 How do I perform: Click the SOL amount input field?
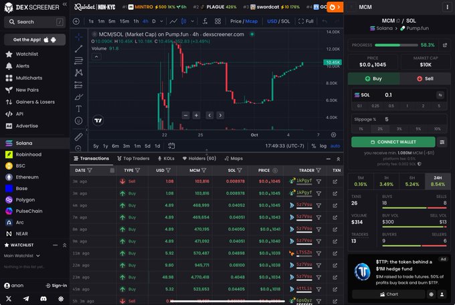(408, 95)
